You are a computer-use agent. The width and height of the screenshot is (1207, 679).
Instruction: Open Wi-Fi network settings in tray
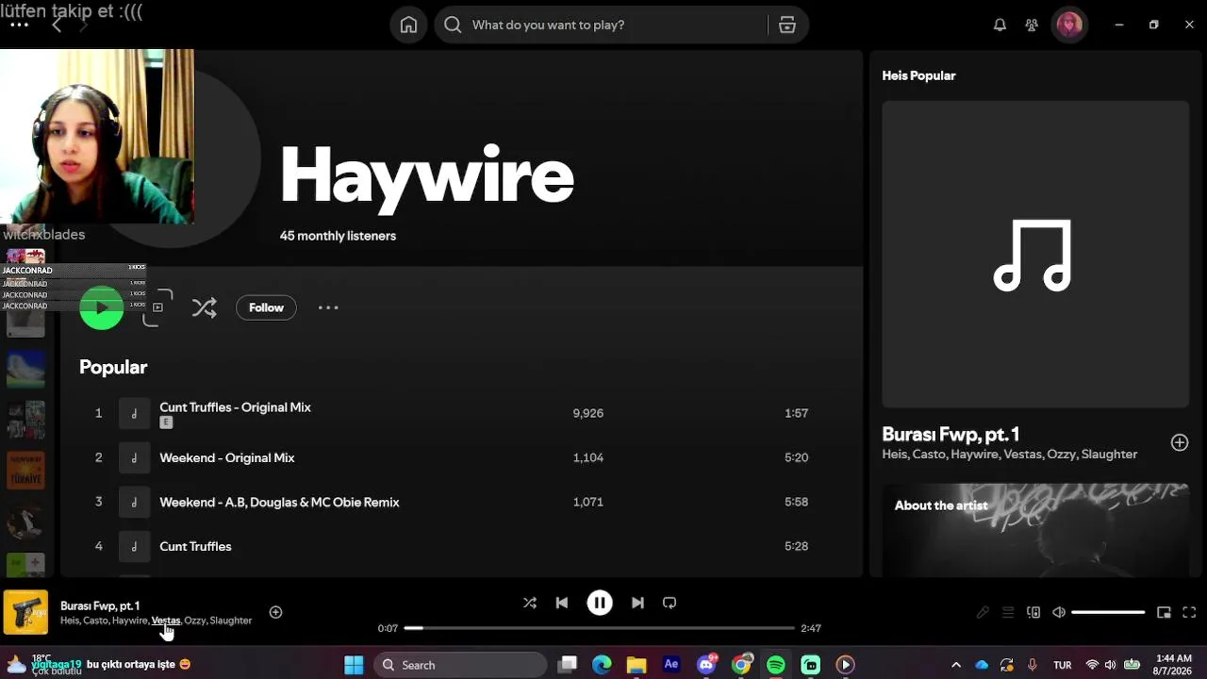[1092, 665]
